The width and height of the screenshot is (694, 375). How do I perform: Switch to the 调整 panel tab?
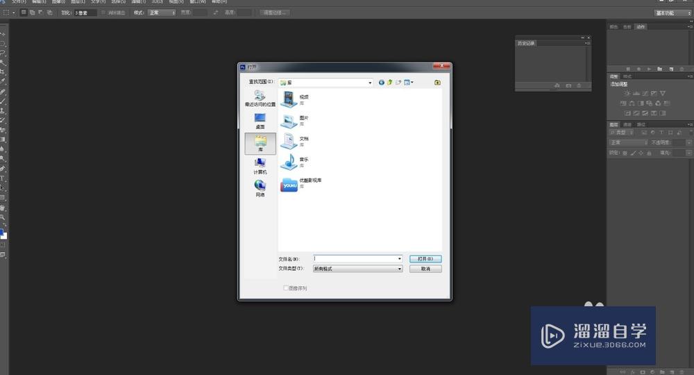coord(614,76)
